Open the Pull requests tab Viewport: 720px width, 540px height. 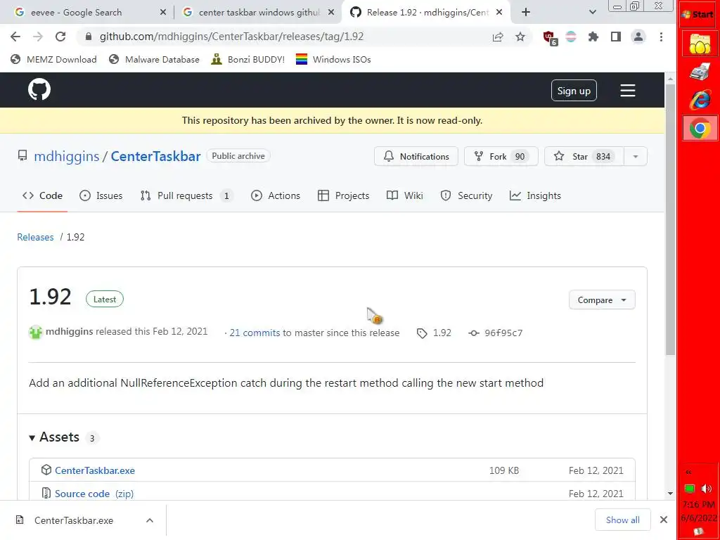coord(186,195)
